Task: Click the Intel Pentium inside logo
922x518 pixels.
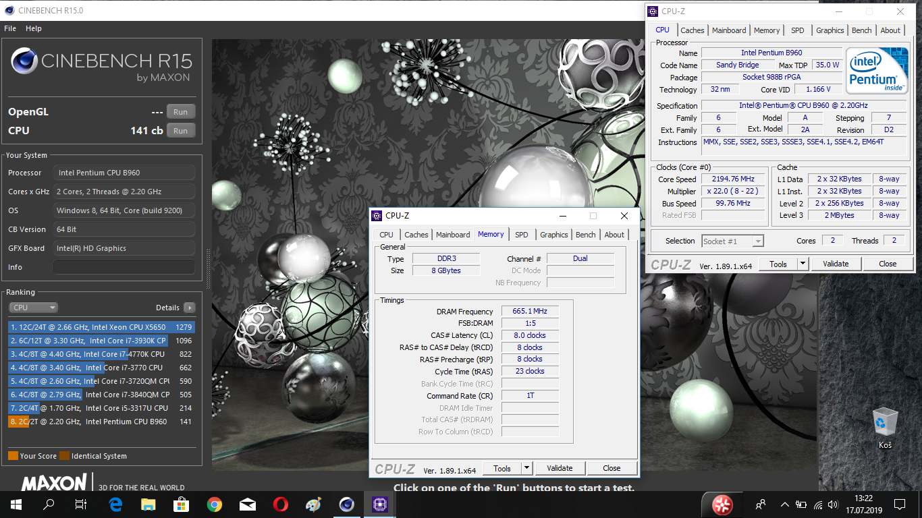Action: click(877, 71)
